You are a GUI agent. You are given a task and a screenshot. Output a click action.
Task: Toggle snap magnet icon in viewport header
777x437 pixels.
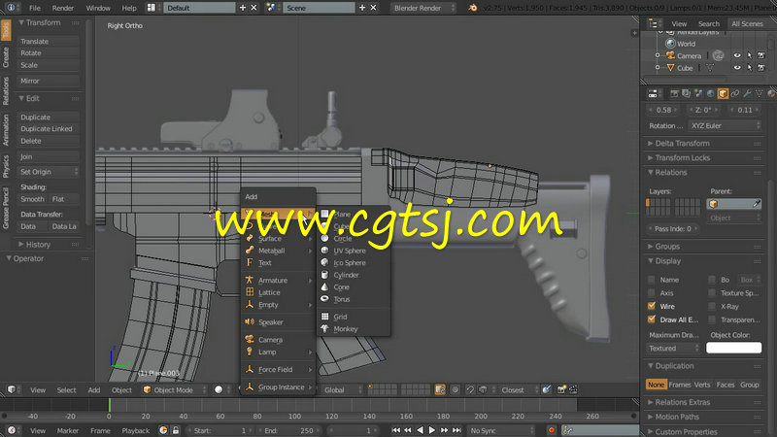click(470, 390)
